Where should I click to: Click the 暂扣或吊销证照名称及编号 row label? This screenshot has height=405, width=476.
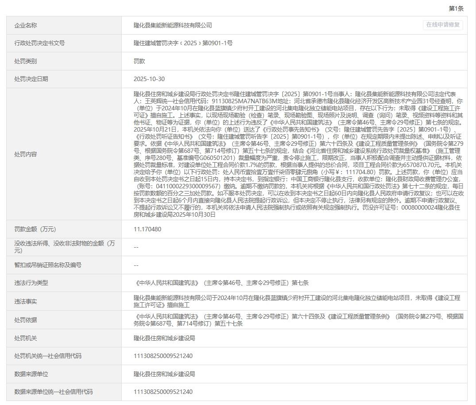[48, 265]
